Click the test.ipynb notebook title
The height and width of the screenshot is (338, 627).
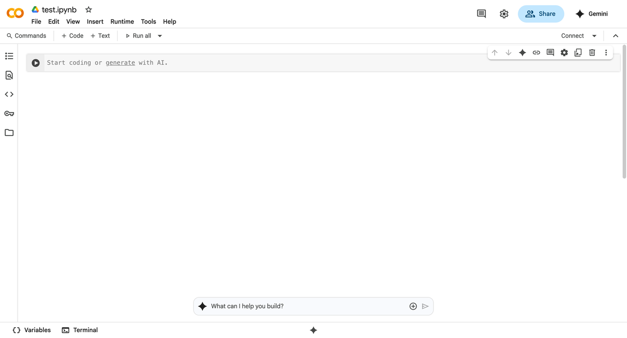pyautogui.click(x=59, y=10)
